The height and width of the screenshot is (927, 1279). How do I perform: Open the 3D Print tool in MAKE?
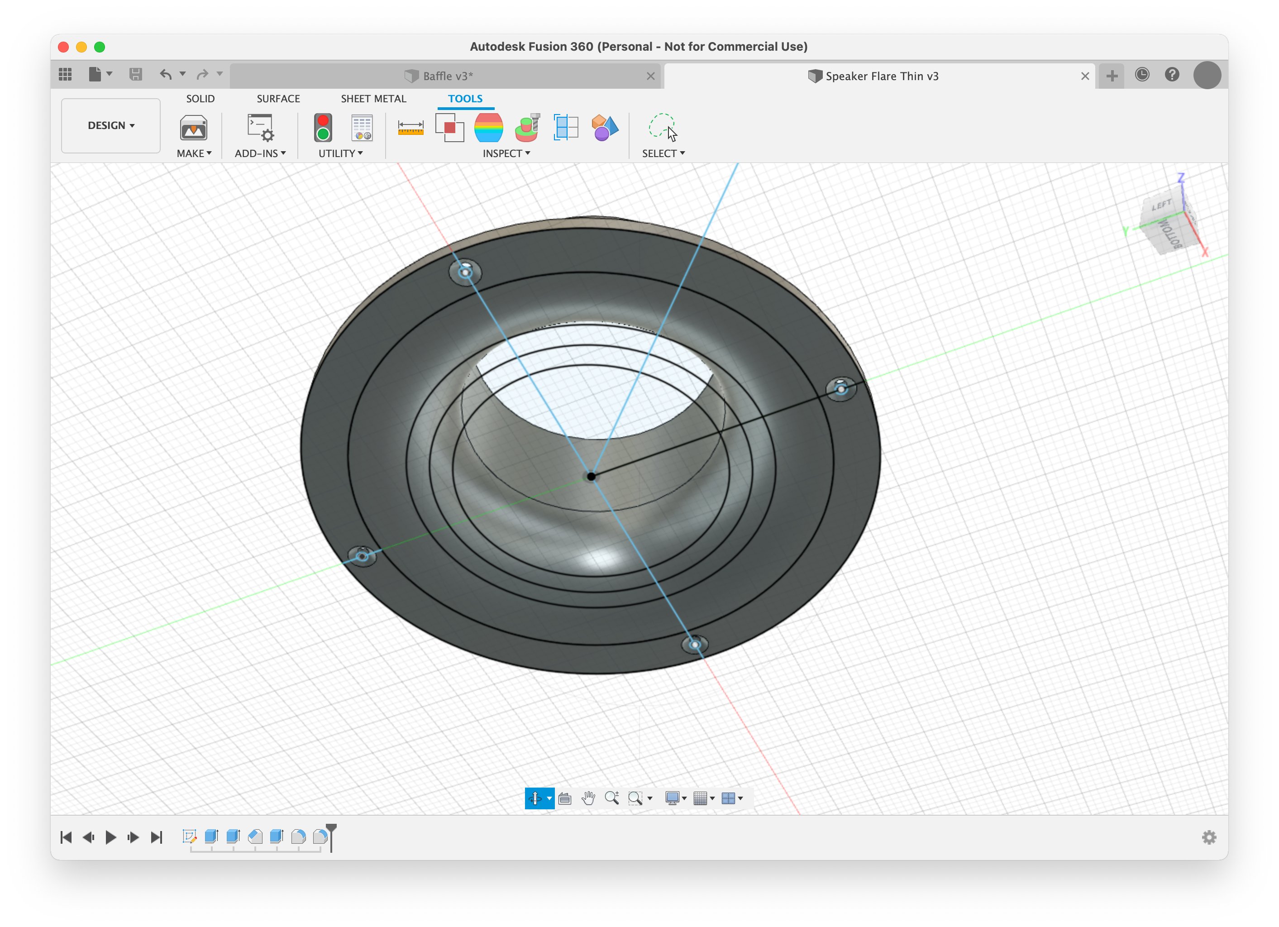click(193, 128)
